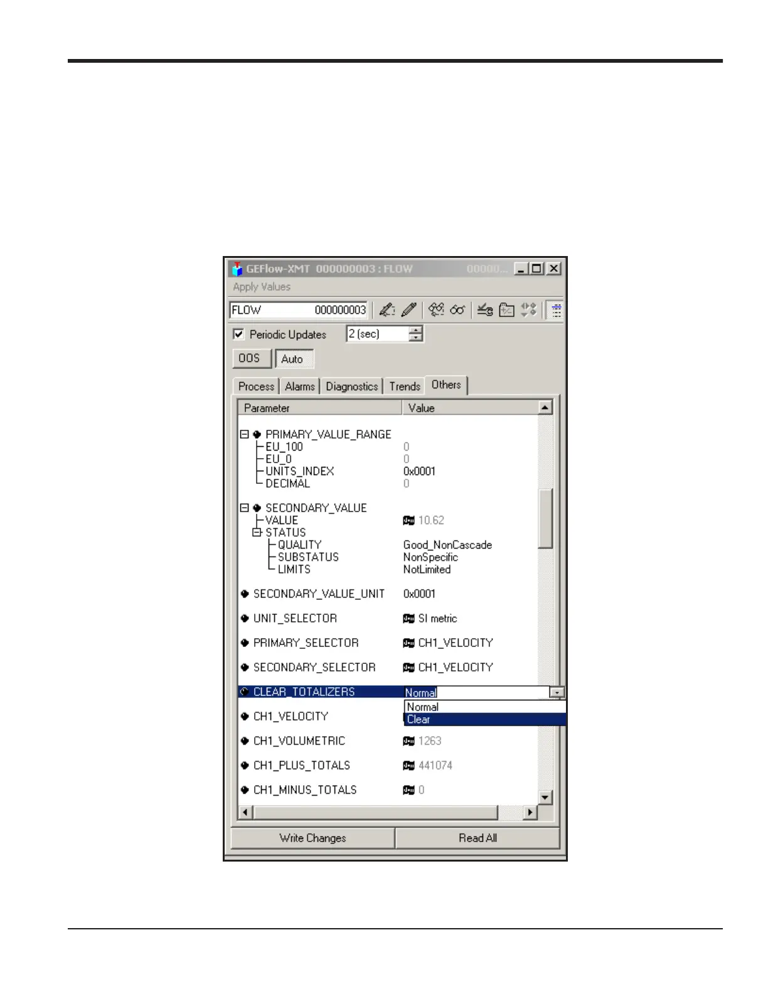Select Normal in the dropdown list
The image size is (768, 994).
point(484,707)
